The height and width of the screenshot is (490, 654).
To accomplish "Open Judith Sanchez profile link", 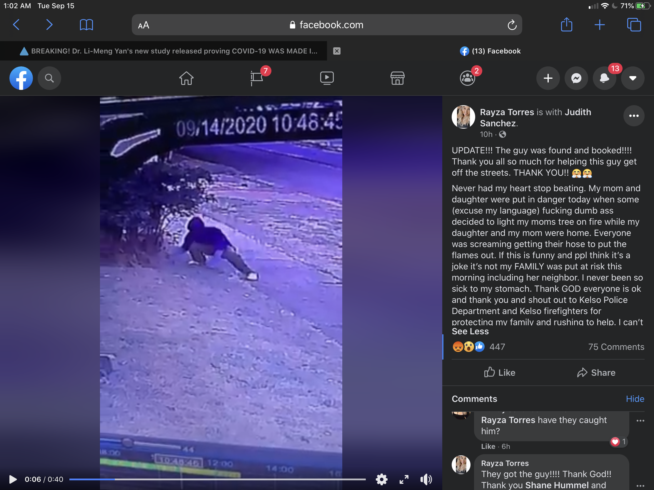I will (535, 118).
